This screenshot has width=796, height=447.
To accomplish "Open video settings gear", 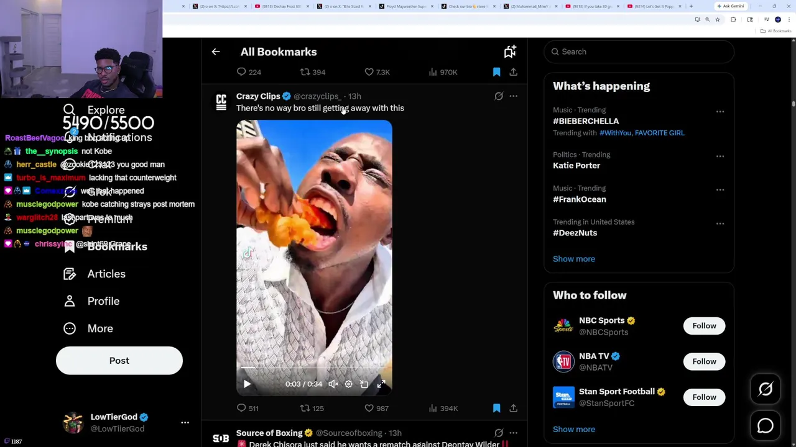I will click(x=349, y=384).
